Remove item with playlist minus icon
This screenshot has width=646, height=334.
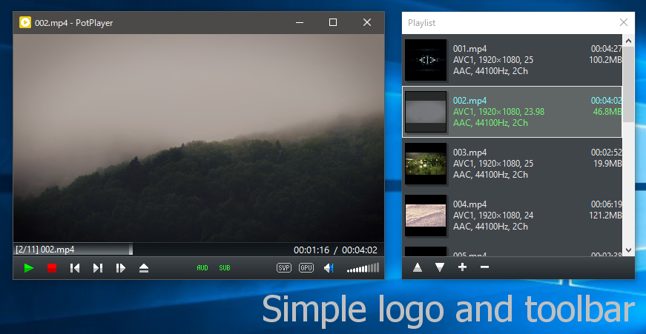[484, 267]
